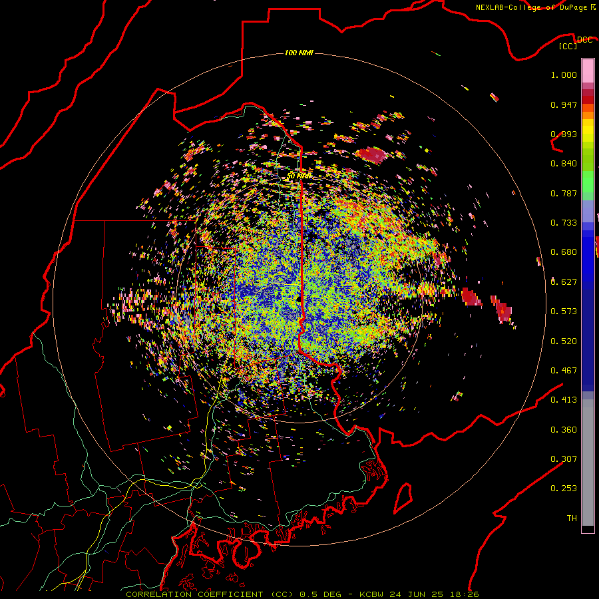Select the 0.467 scale value
This screenshot has height=599, width=599.
(564, 371)
